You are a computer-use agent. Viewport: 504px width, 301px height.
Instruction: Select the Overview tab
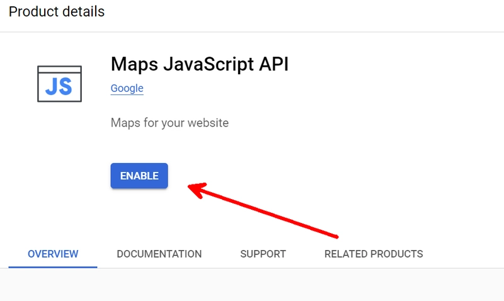tap(53, 254)
